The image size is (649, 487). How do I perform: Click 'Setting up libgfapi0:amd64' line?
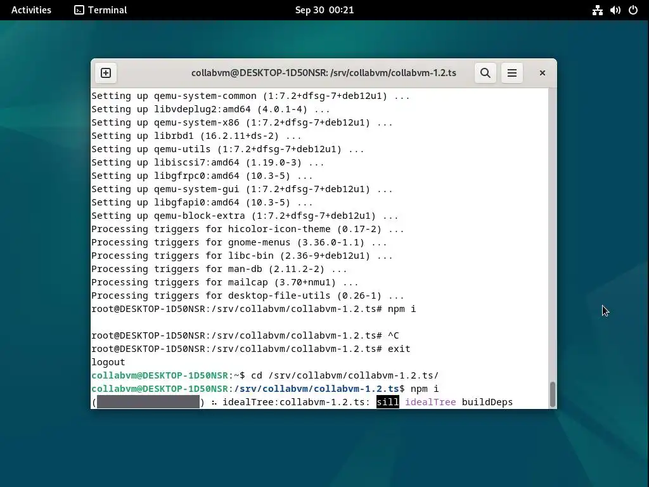[x=202, y=202]
